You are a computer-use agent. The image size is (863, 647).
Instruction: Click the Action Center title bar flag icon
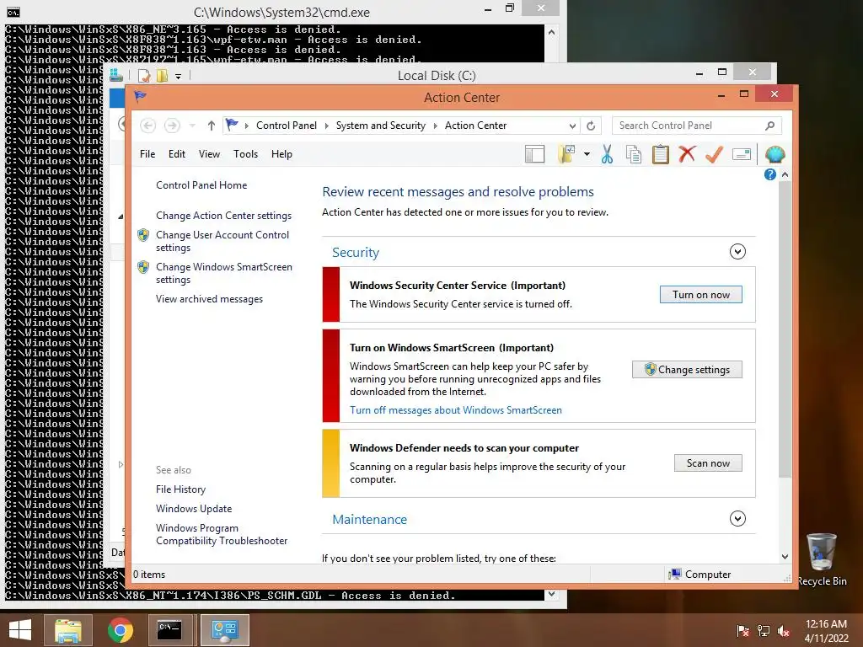(141, 97)
